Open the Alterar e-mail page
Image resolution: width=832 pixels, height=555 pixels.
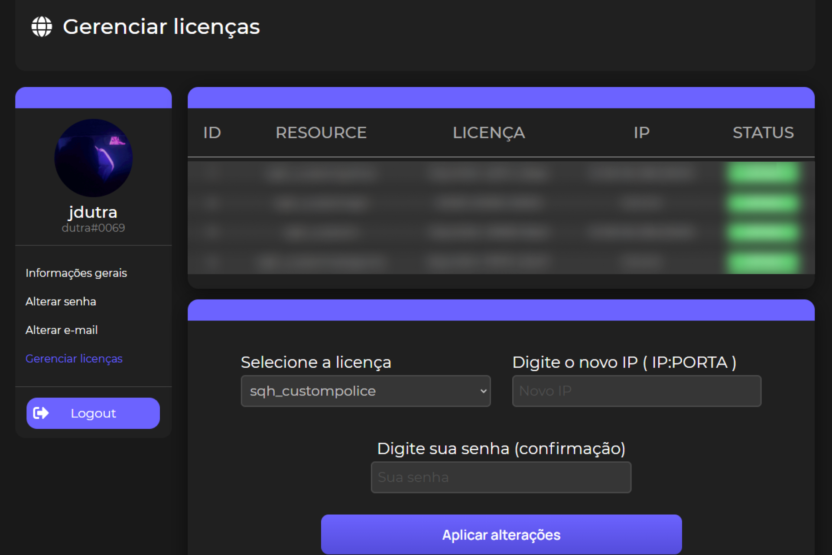62,330
